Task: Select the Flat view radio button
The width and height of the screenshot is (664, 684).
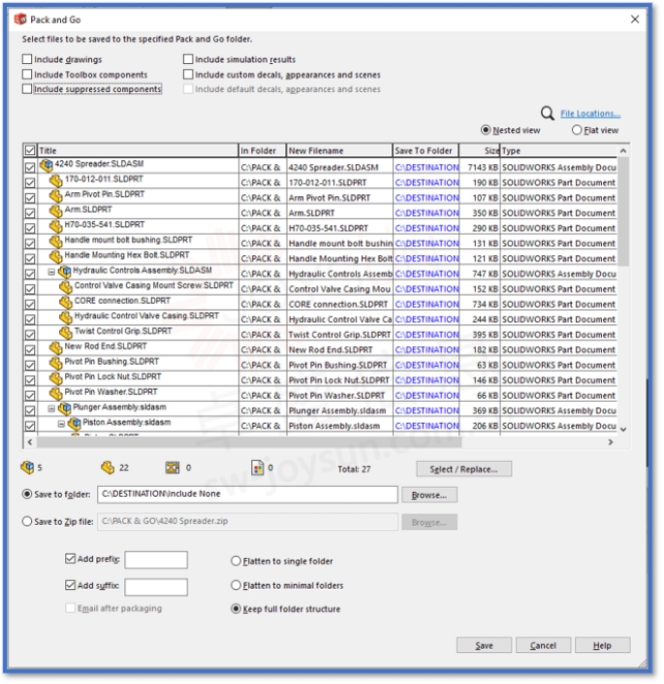Action: click(x=577, y=130)
